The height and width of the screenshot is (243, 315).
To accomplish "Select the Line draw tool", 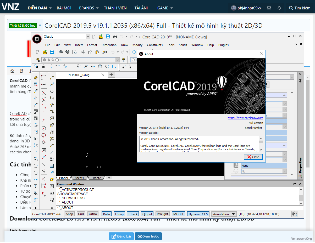I will 52,78.
